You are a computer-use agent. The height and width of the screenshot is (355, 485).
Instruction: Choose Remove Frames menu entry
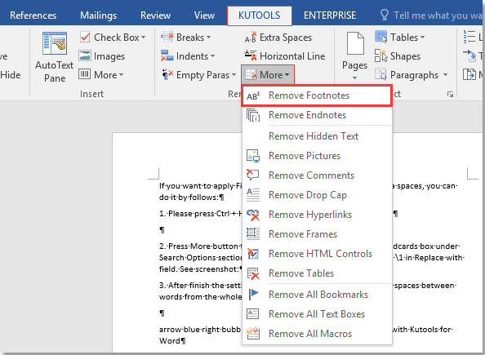(317, 234)
